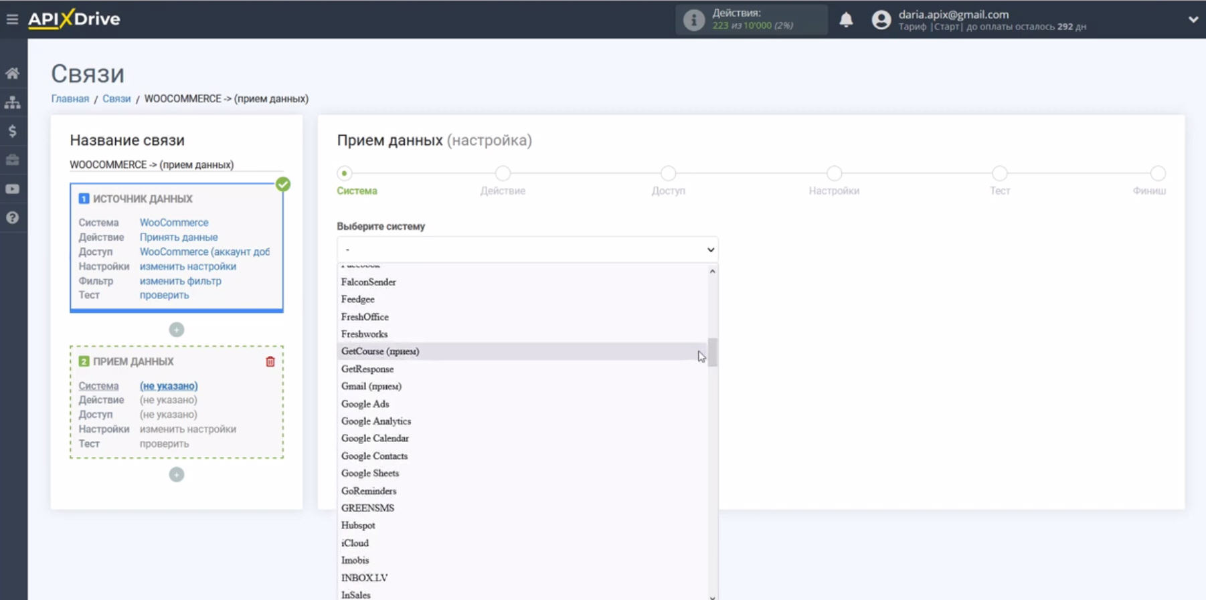Choose GREENSMS from the list
The height and width of the screenshot is (600, 1206).
tap(522, 508)
